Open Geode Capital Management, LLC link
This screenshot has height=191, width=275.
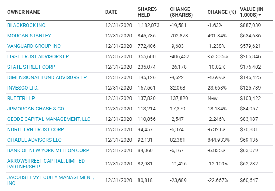coord(49,119)
